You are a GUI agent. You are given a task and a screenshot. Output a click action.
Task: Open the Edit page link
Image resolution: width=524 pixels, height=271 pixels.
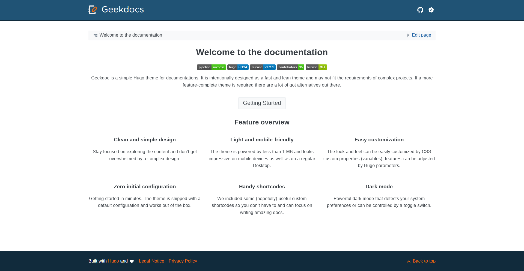(x=421, y=35)
